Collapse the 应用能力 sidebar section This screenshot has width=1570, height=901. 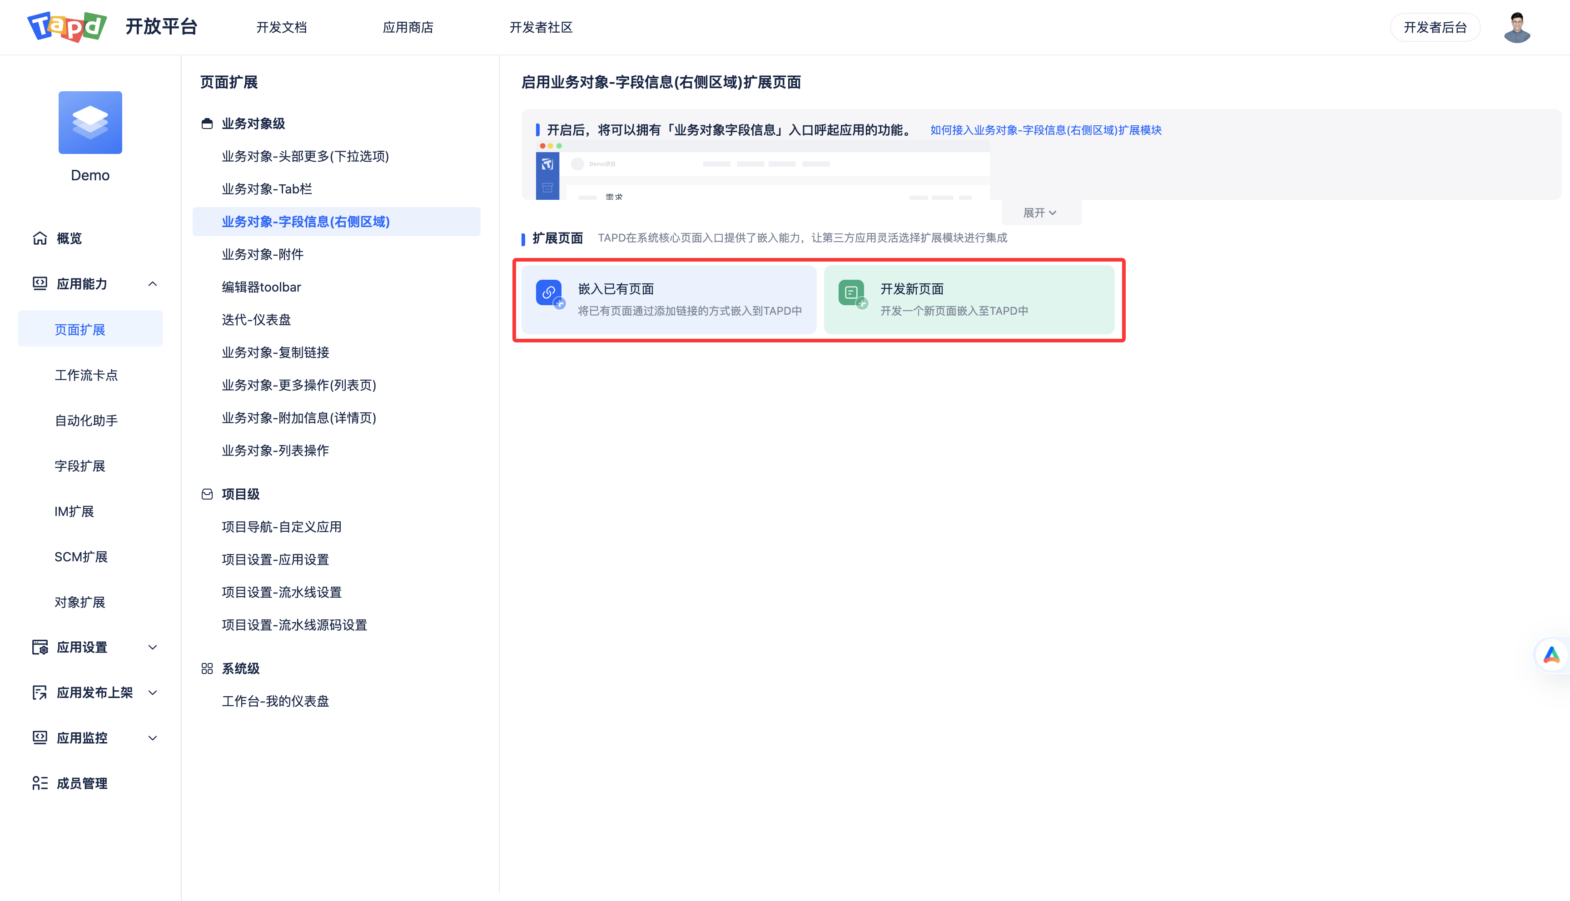[x=153, y=283]
